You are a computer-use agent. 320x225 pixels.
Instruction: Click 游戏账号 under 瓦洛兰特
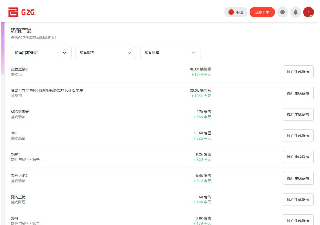[x=18, y=202]
